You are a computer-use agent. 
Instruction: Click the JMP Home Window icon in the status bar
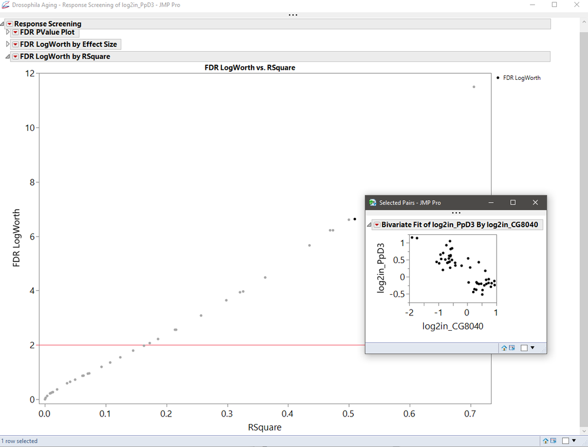(546, 441)
